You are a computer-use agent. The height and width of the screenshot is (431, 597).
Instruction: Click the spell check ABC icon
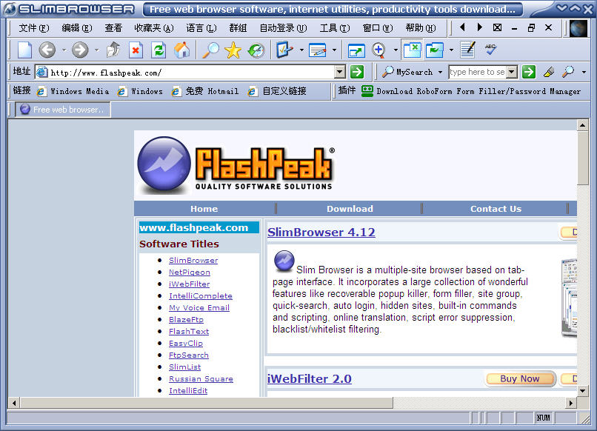tap(490, 50)
